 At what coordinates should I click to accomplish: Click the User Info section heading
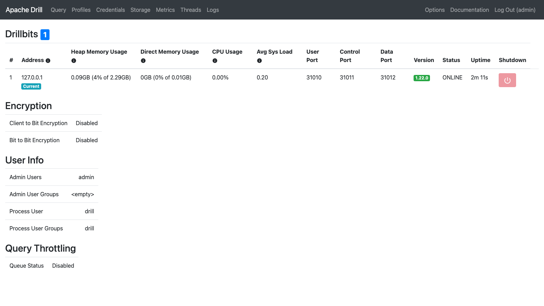(24, 160)
